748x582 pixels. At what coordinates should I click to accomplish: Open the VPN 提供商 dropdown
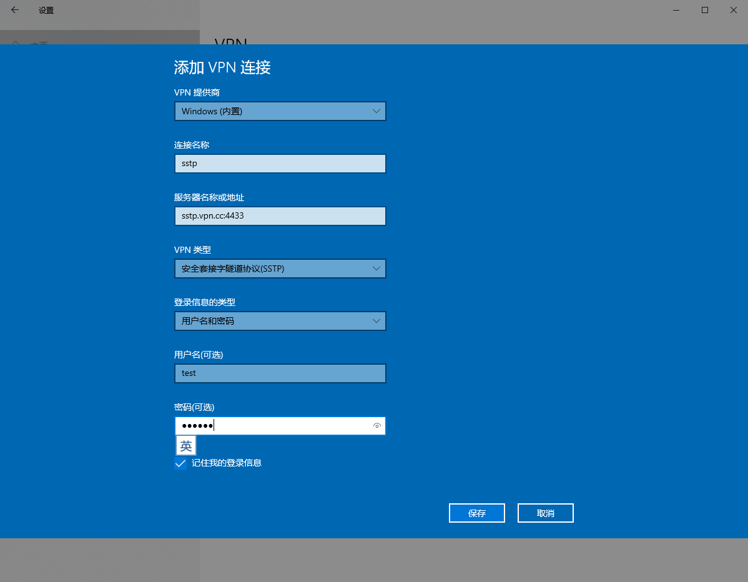[280, 111]
